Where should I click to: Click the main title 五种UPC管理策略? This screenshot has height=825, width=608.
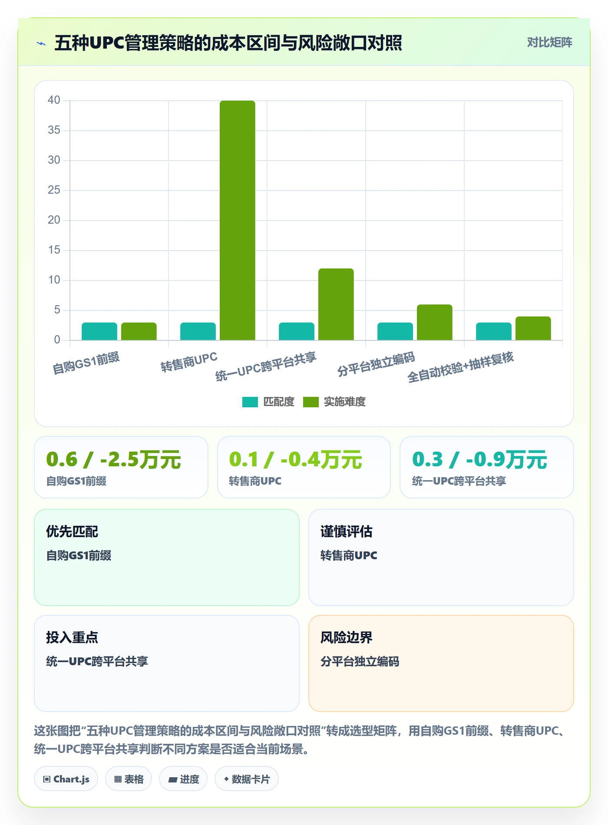(x=228, y=43)
